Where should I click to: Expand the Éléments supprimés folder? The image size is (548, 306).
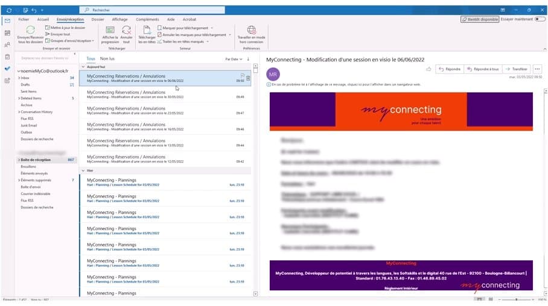(x=19, y=180)
